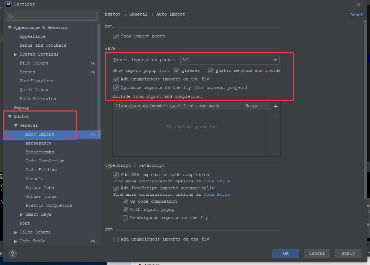Expand the Smart Keys node
This screenshot has height=265, width=370.
22,215
